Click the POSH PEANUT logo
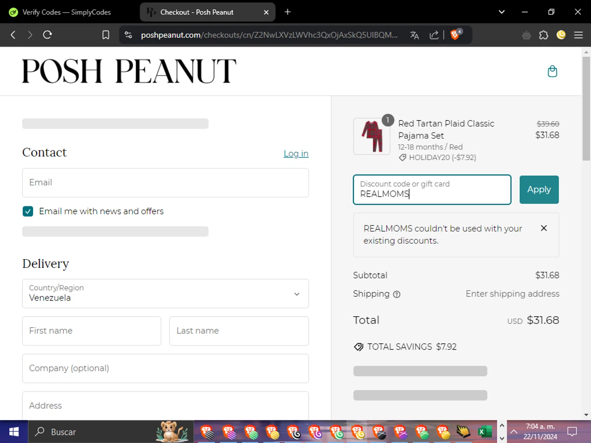Image resolution: width=591 pixels, height=443 pixels. click(129, 71)
